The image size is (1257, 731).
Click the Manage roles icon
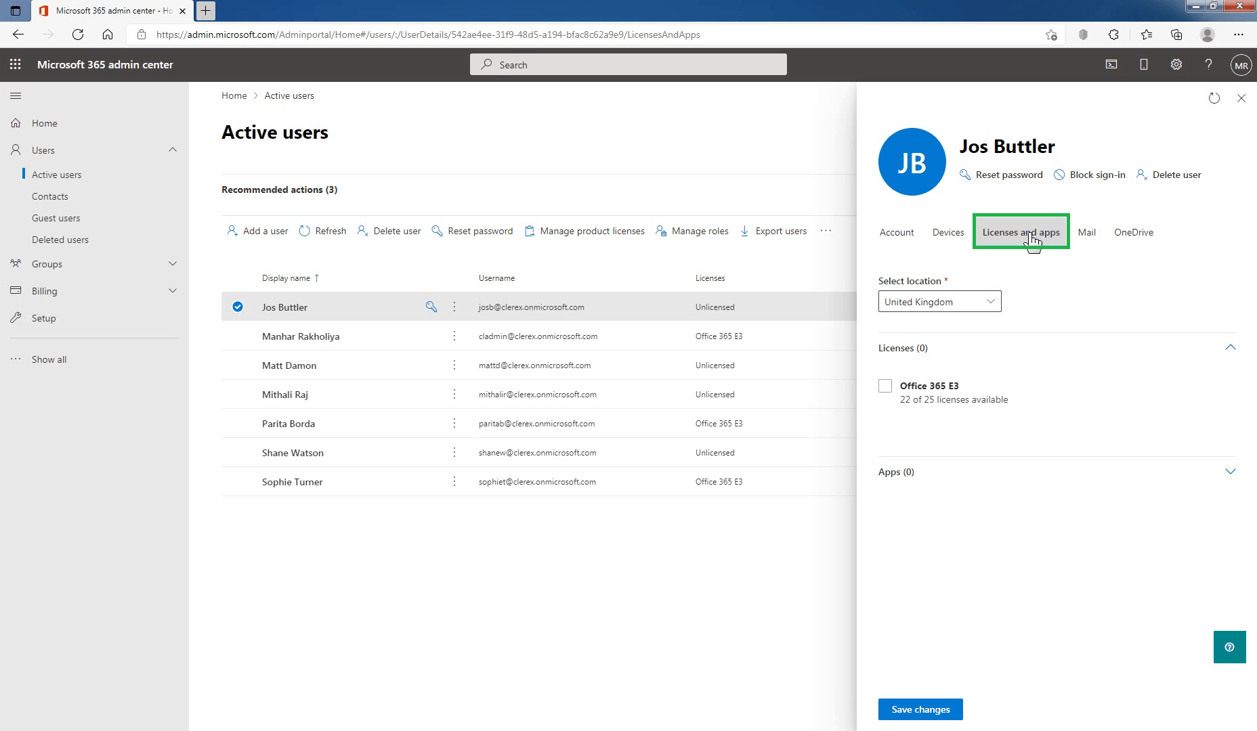pyautogui.click(x=661, y=231)
